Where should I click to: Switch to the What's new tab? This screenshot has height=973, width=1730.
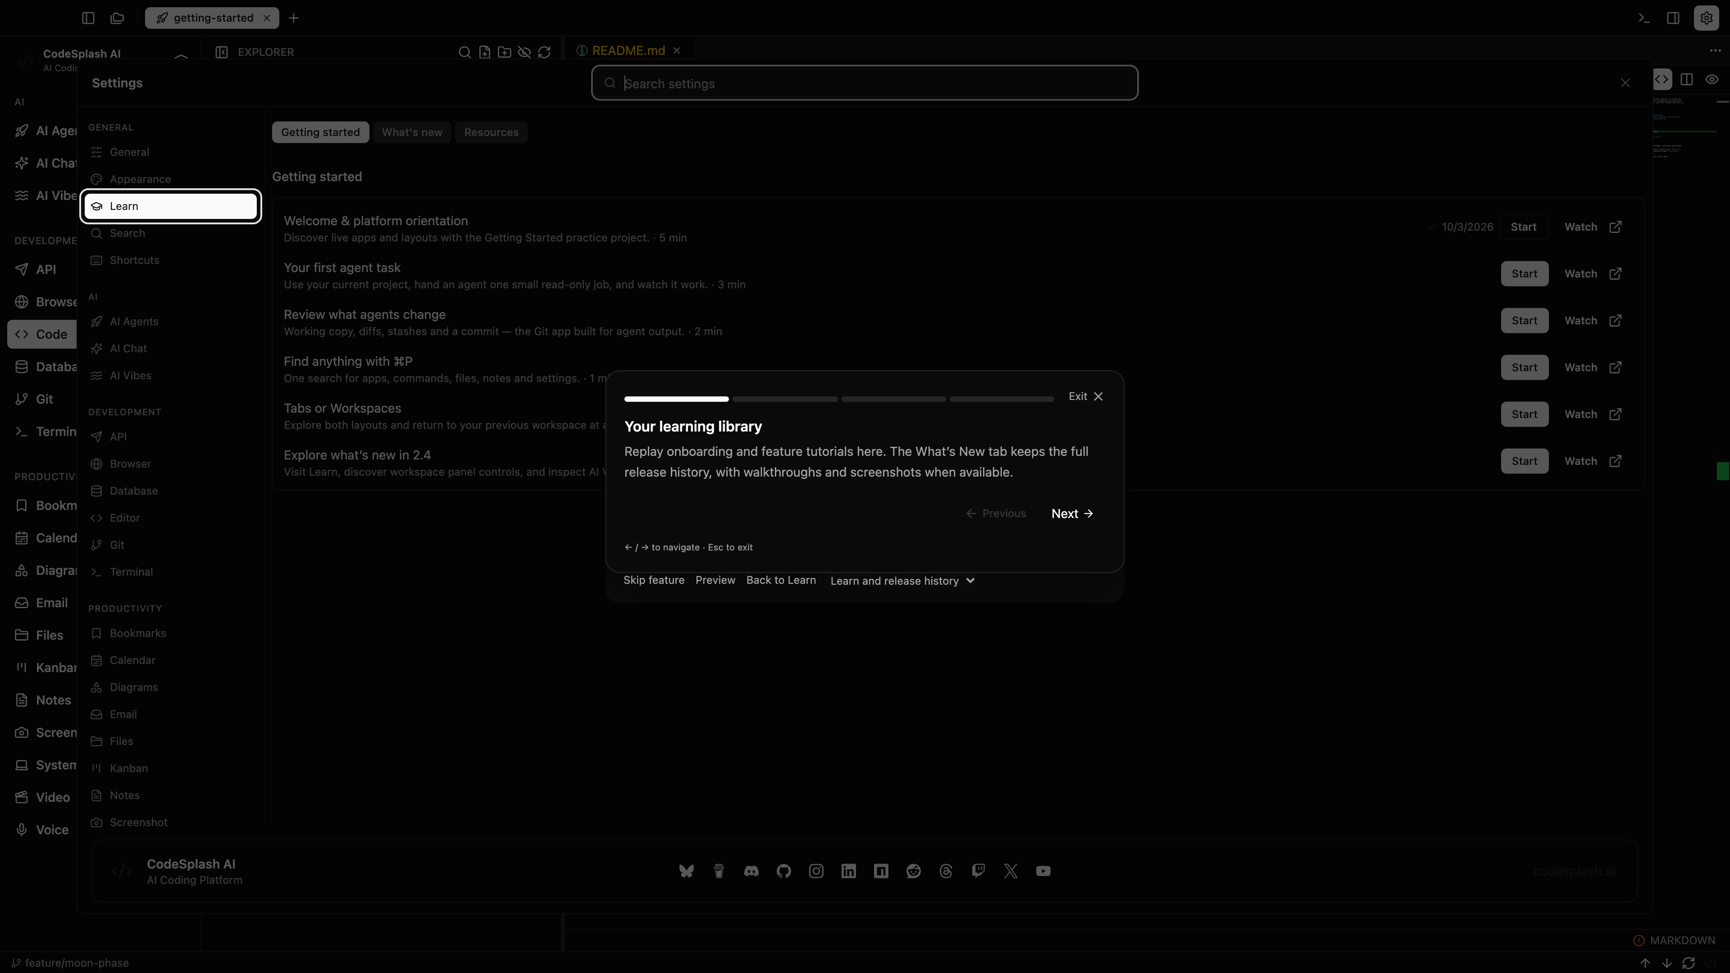coord(412,132)
